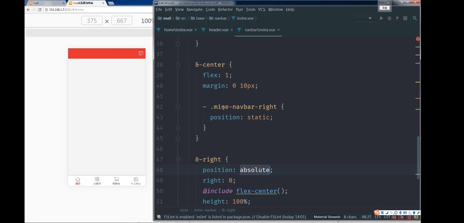Viewport: 464px width, 223px height.
Task: Open the View menu
Action: [179, 9]
